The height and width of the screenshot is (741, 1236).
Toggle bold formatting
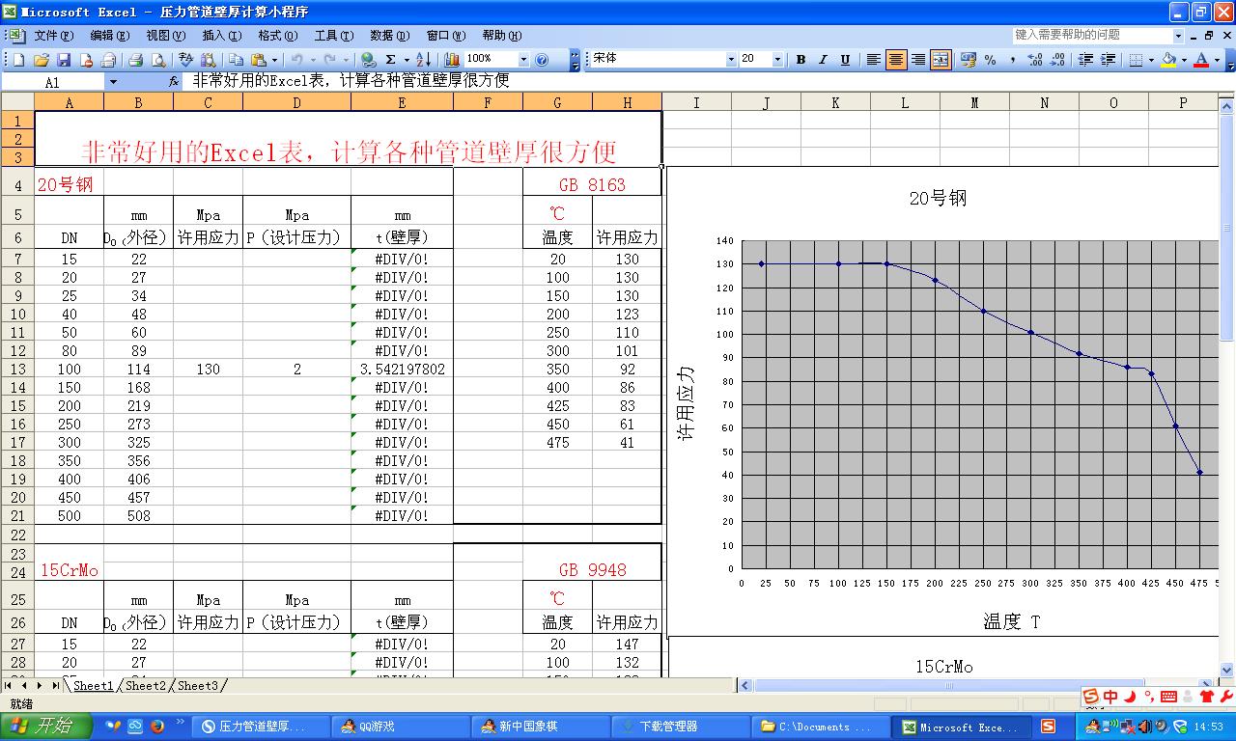[801, 60]
